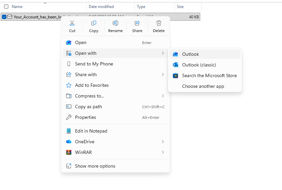Choose Outlook (classic) from submenu
Image resolution: width=282 pixels, height=190 pixels.
[x=199, y=65]
